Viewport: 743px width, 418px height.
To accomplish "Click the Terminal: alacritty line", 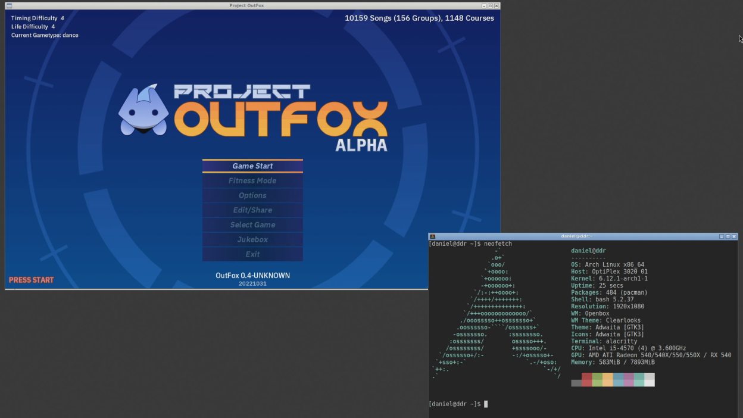I will click(604, 342).
